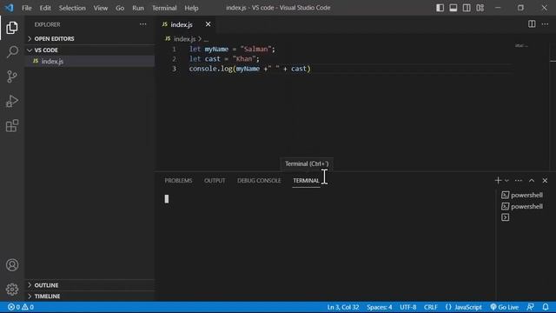Expand the Timeline section
This screenshot has height=313, width=556.
[89, 296]
